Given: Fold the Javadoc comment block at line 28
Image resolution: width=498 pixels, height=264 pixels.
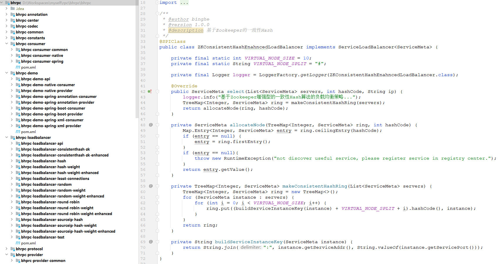Looking at the screenshot, I should pyautogui.click(x=157, y=13).
